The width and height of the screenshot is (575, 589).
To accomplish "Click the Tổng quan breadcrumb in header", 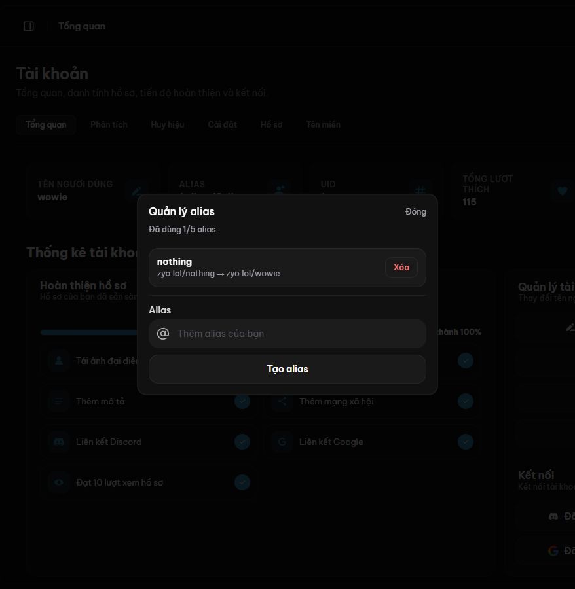I will [x=82, y=26].
